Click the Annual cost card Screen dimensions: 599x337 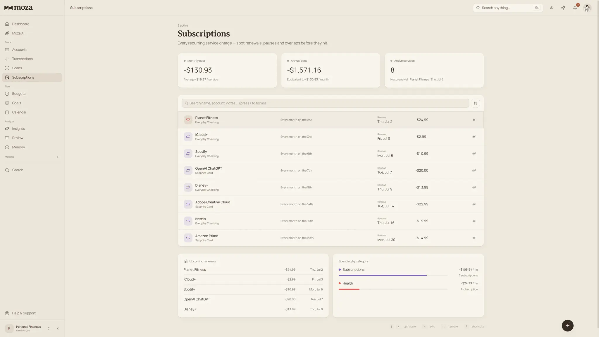(331, 71)
